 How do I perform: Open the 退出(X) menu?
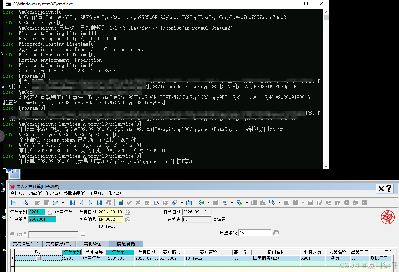tap(114, 193)
